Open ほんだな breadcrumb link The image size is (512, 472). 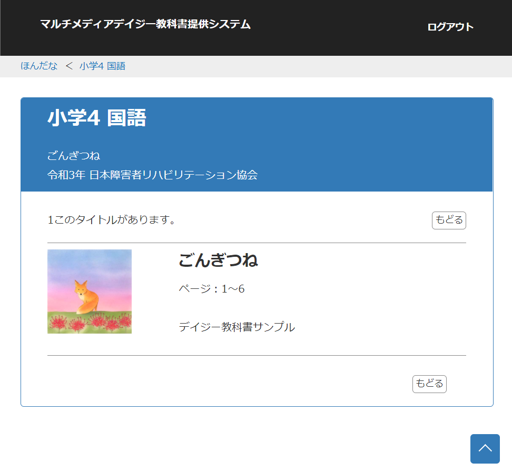pos(39,66)
